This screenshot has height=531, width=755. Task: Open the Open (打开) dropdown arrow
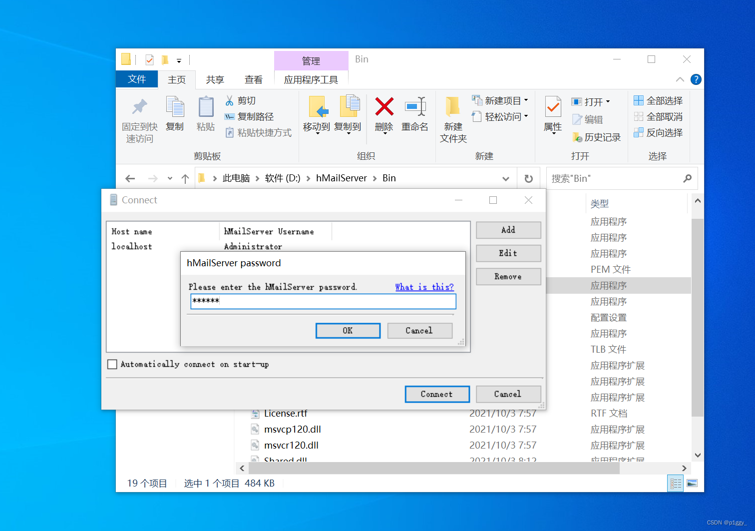[608, 101]
